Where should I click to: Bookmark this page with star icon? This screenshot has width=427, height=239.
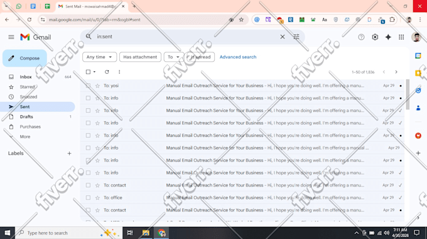[x=241, y=19]
